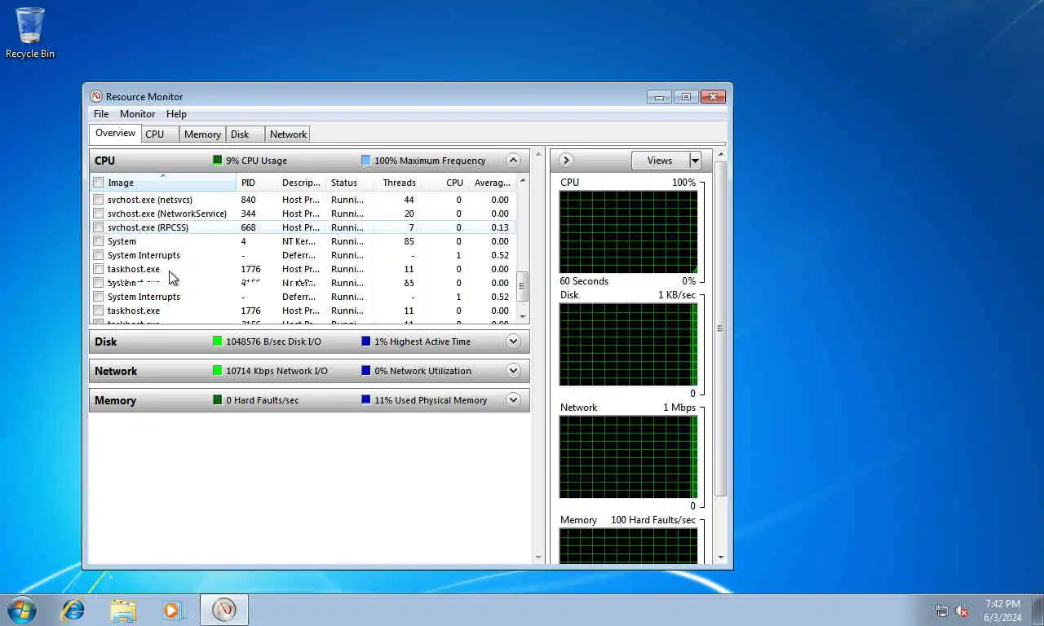
Task: Sort by the Threads column header
Action: [x=399, y=183]
